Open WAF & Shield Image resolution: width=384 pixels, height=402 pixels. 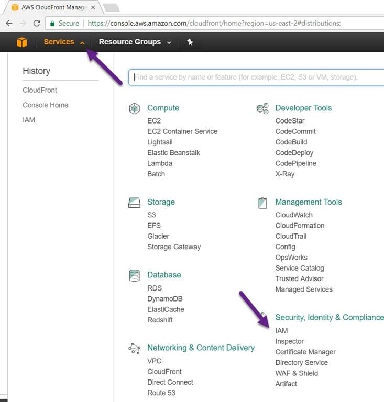tap(297, 373)
